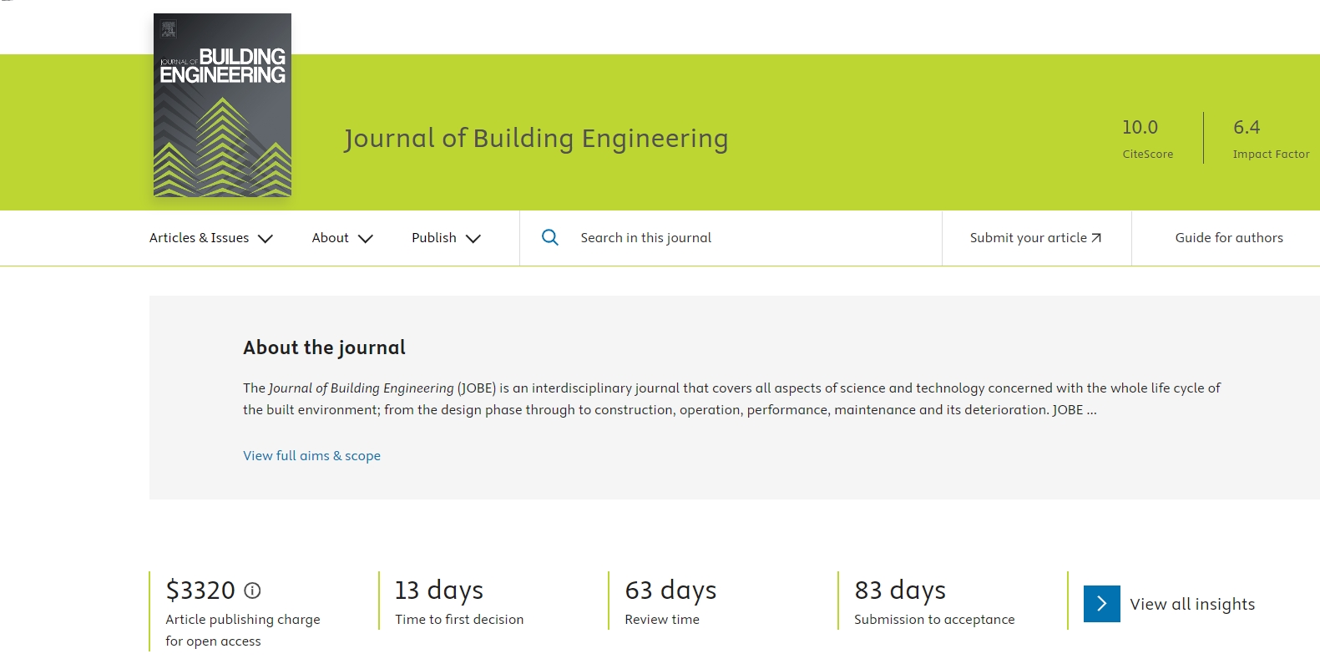Screen dimensions: 1320x659
Task: Open Guide for authors
Action: click(x=1229, y=238)
